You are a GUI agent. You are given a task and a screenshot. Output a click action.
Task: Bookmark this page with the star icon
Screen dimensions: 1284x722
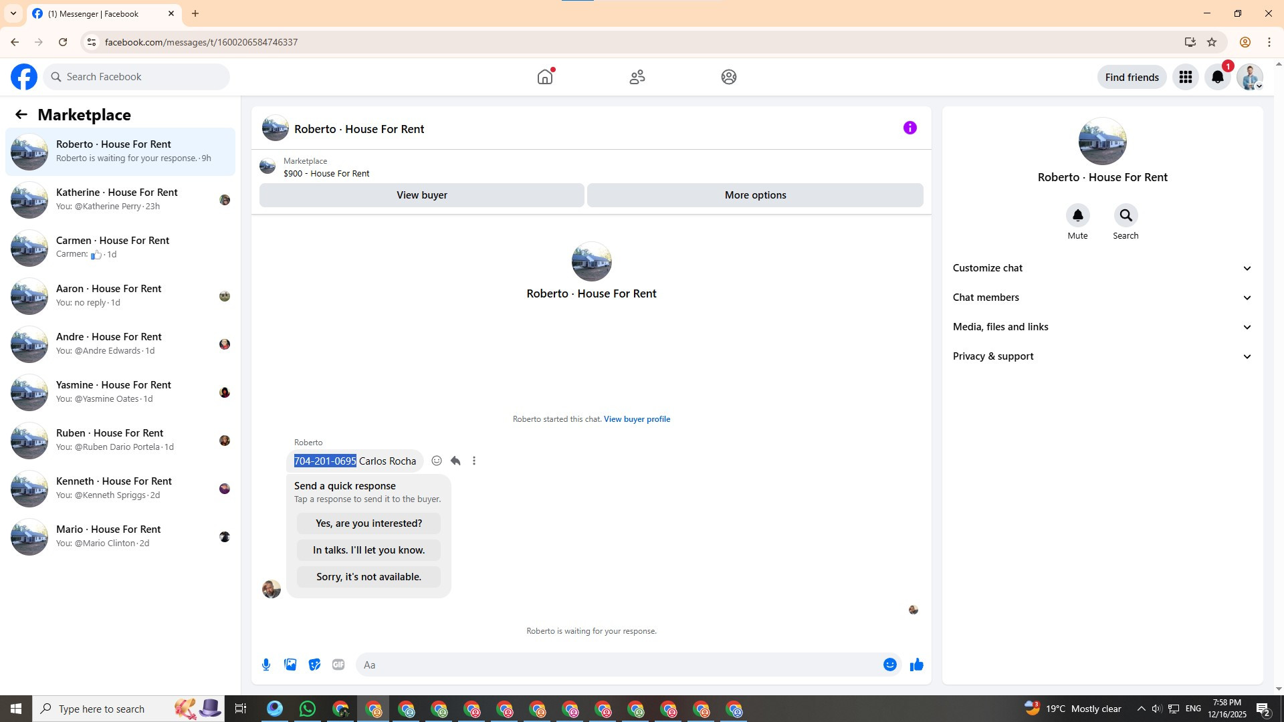[1212, 42]
